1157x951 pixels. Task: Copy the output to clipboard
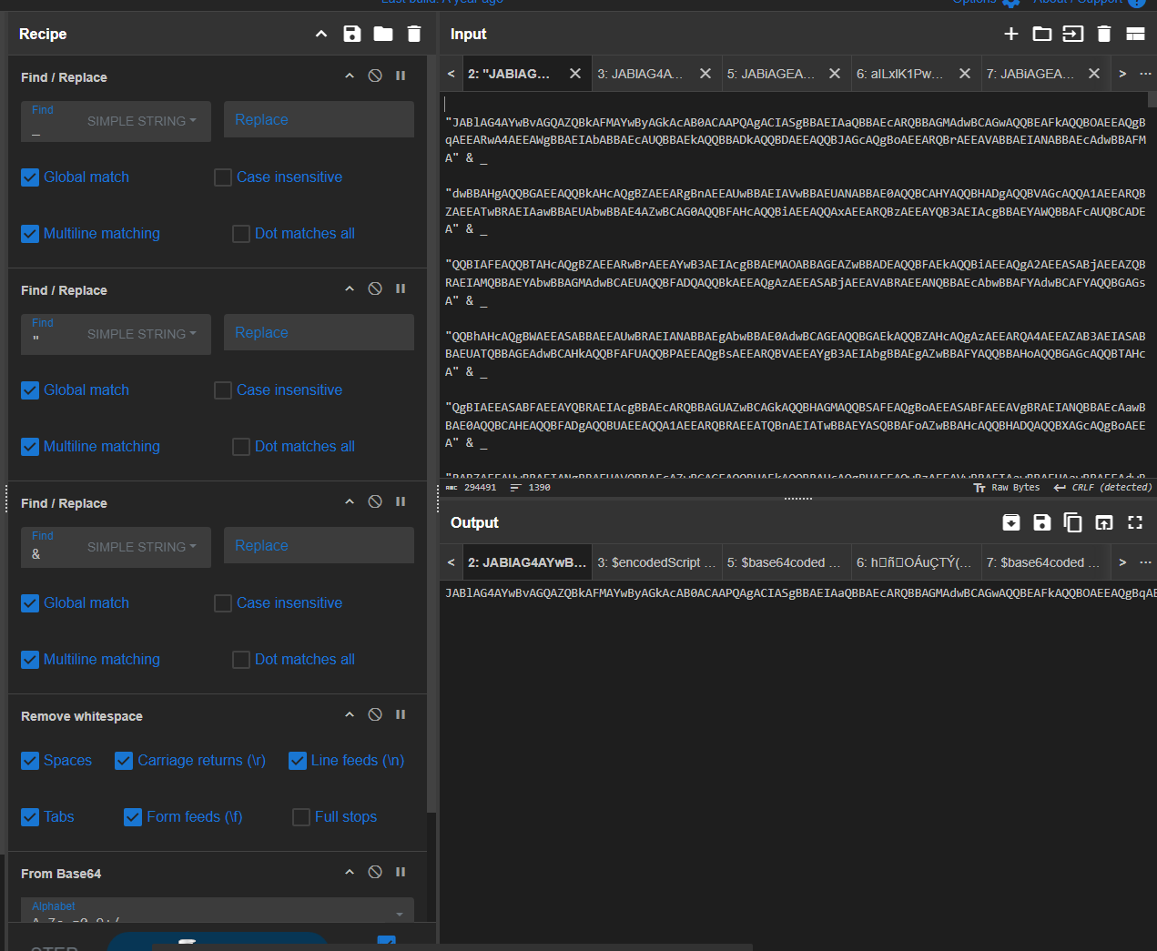pyautogui.click(x=1073, y=522)
